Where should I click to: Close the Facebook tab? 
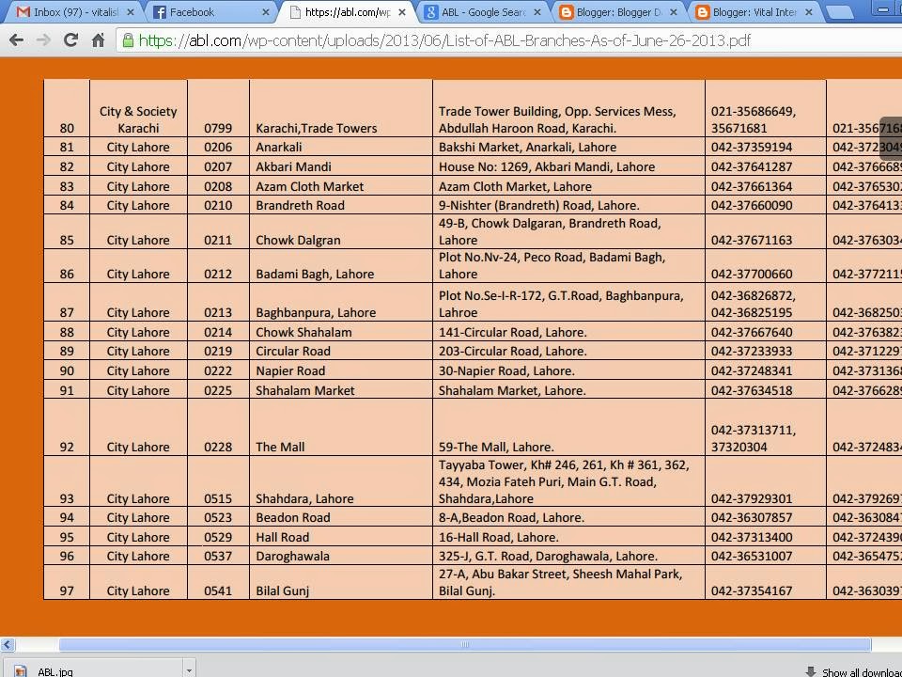265,12
